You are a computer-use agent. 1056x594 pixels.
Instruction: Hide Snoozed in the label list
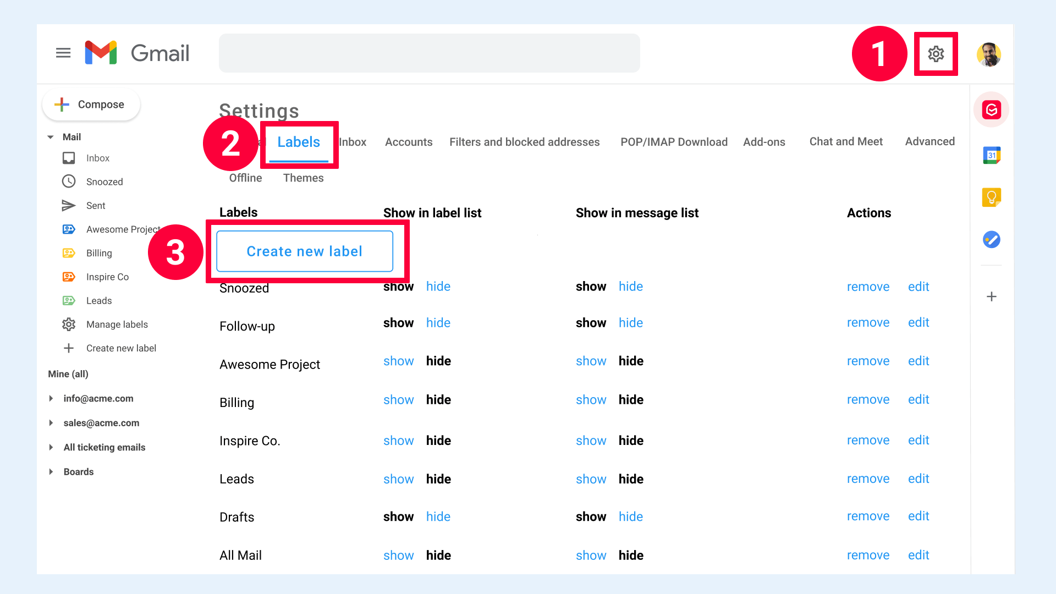(x=438, y=287)
